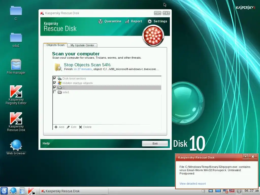
Task: Check the sda1 scan checkbox
Action: pyautogui.click(x=55, y=92)
